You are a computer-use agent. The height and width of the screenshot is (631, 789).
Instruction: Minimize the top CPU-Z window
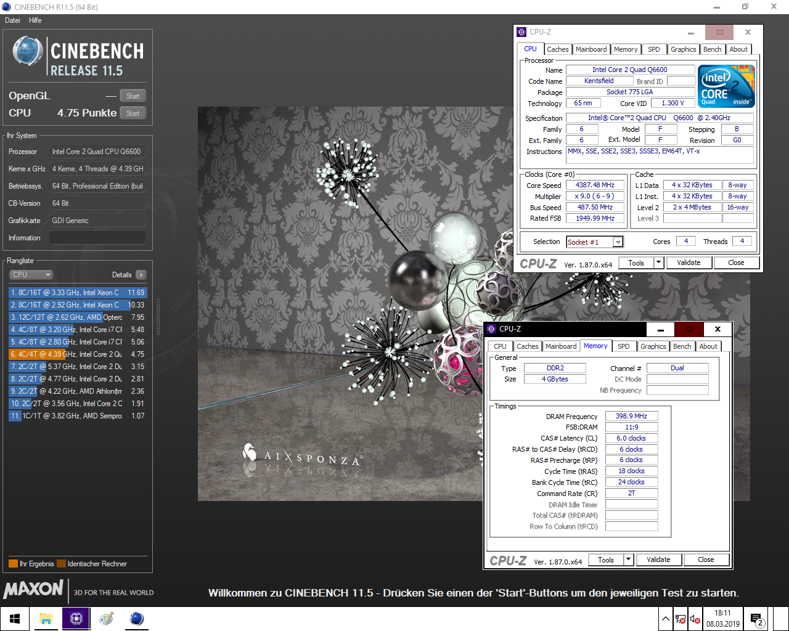(x=691, y=32)
